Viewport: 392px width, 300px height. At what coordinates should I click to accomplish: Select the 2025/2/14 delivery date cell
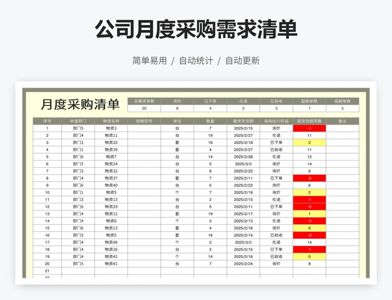coord(243,235)
